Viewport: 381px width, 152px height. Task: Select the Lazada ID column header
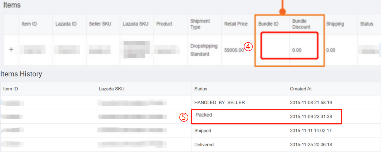(x=66, y=24)
